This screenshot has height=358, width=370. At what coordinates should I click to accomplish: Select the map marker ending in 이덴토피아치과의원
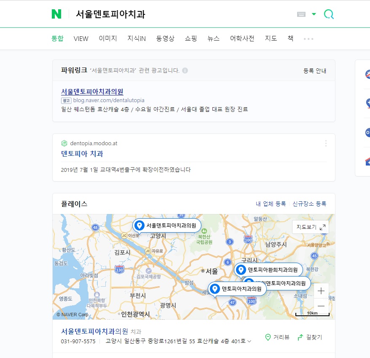pyautogui.click(x=286, y=283)
